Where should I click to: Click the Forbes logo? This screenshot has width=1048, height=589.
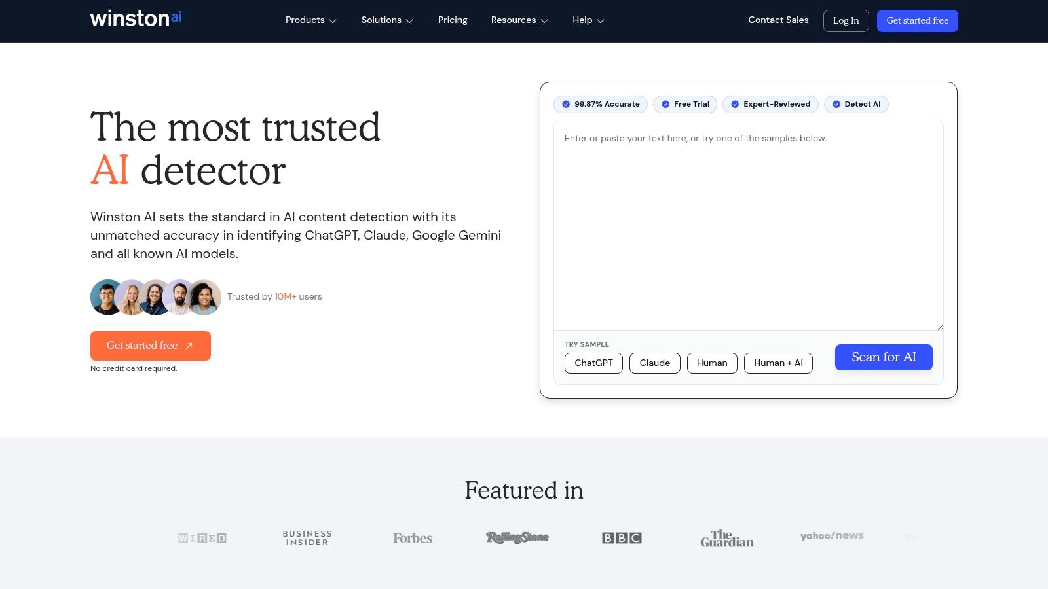pos(413,538)
